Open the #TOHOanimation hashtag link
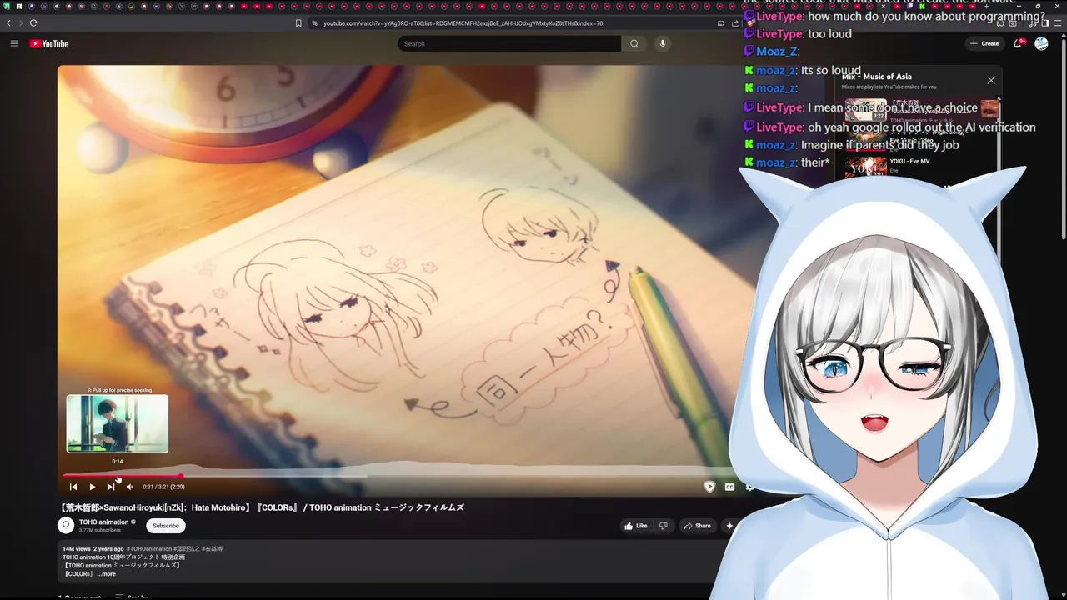 pos(149,549)
